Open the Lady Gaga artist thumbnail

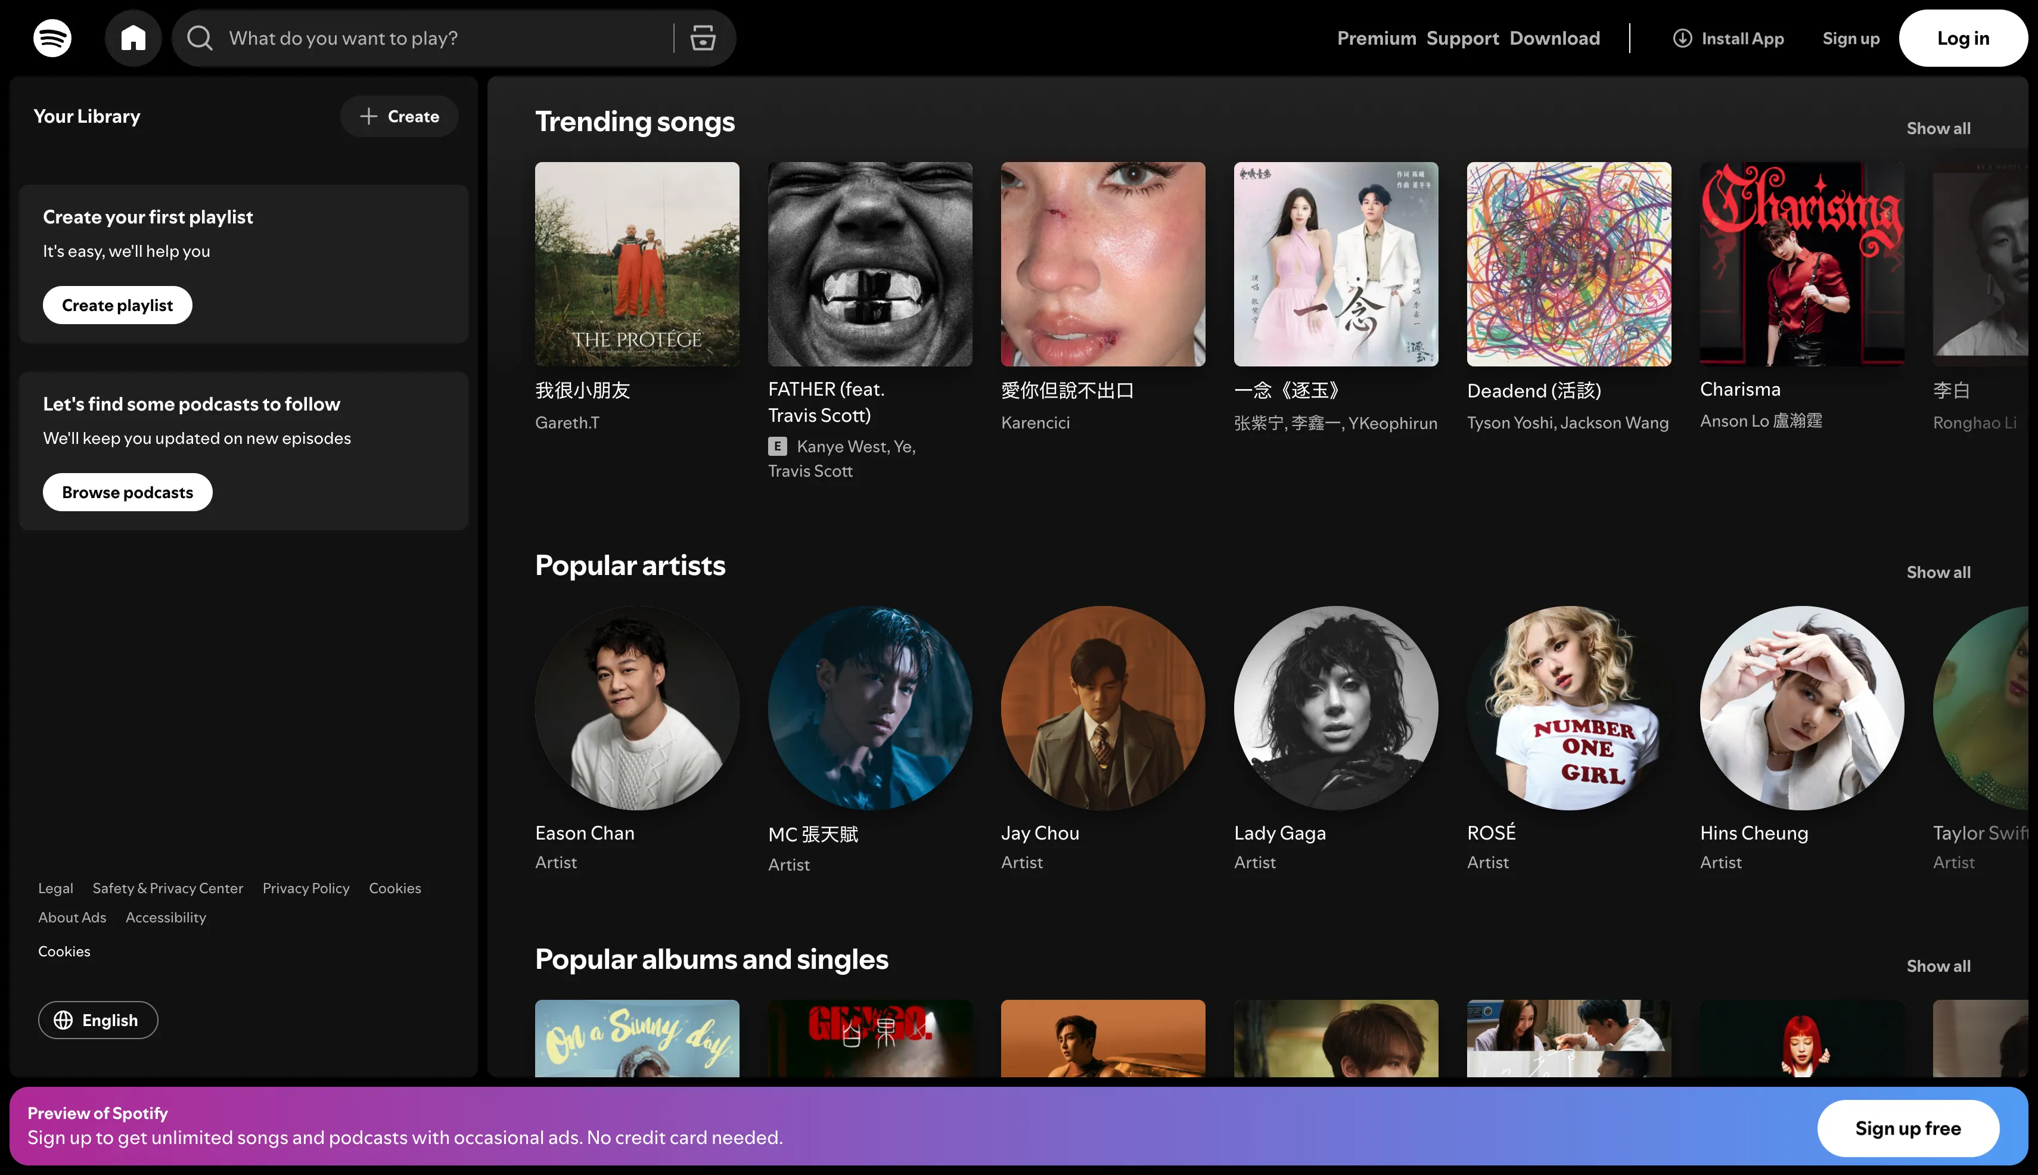pos(1336,708)
